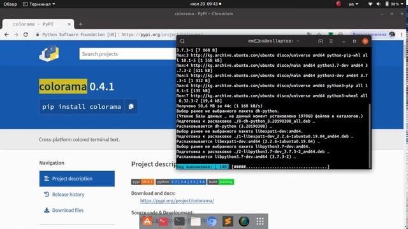Image resolution: width=408 pixels, height=229 pixels.
Task: Go back in Chromium
Action: [6, 34]
